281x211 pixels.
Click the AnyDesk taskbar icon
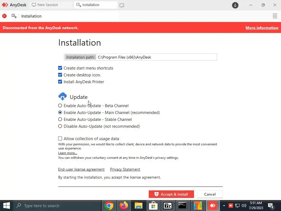[213, 206]
